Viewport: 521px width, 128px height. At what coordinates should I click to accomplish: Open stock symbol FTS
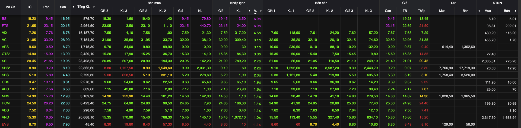(x=5, y=26)
